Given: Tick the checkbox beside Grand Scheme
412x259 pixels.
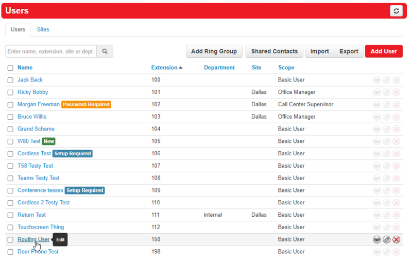Looking at the screenshot, I should click(x=10, y=129).
